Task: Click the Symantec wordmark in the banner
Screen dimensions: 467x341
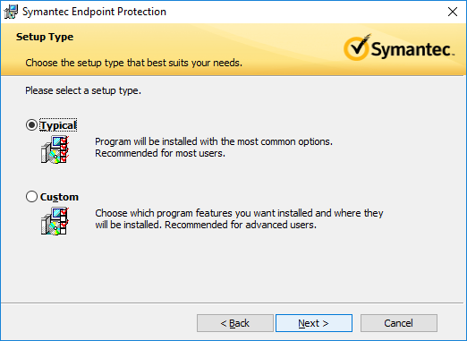Action: coord(412,49)
